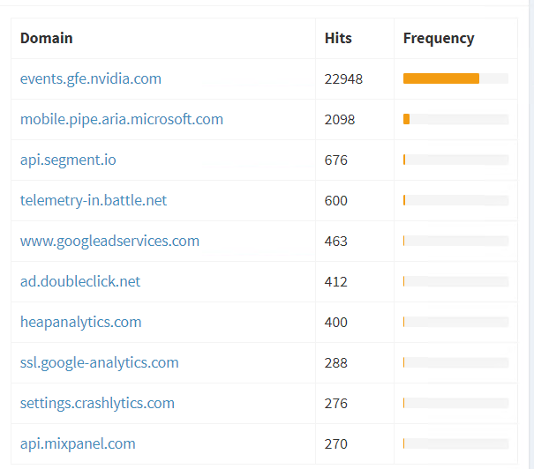Click the api.mixpanel.com link
This screenshot has width=534, height=469.
(x=78, y=443)
